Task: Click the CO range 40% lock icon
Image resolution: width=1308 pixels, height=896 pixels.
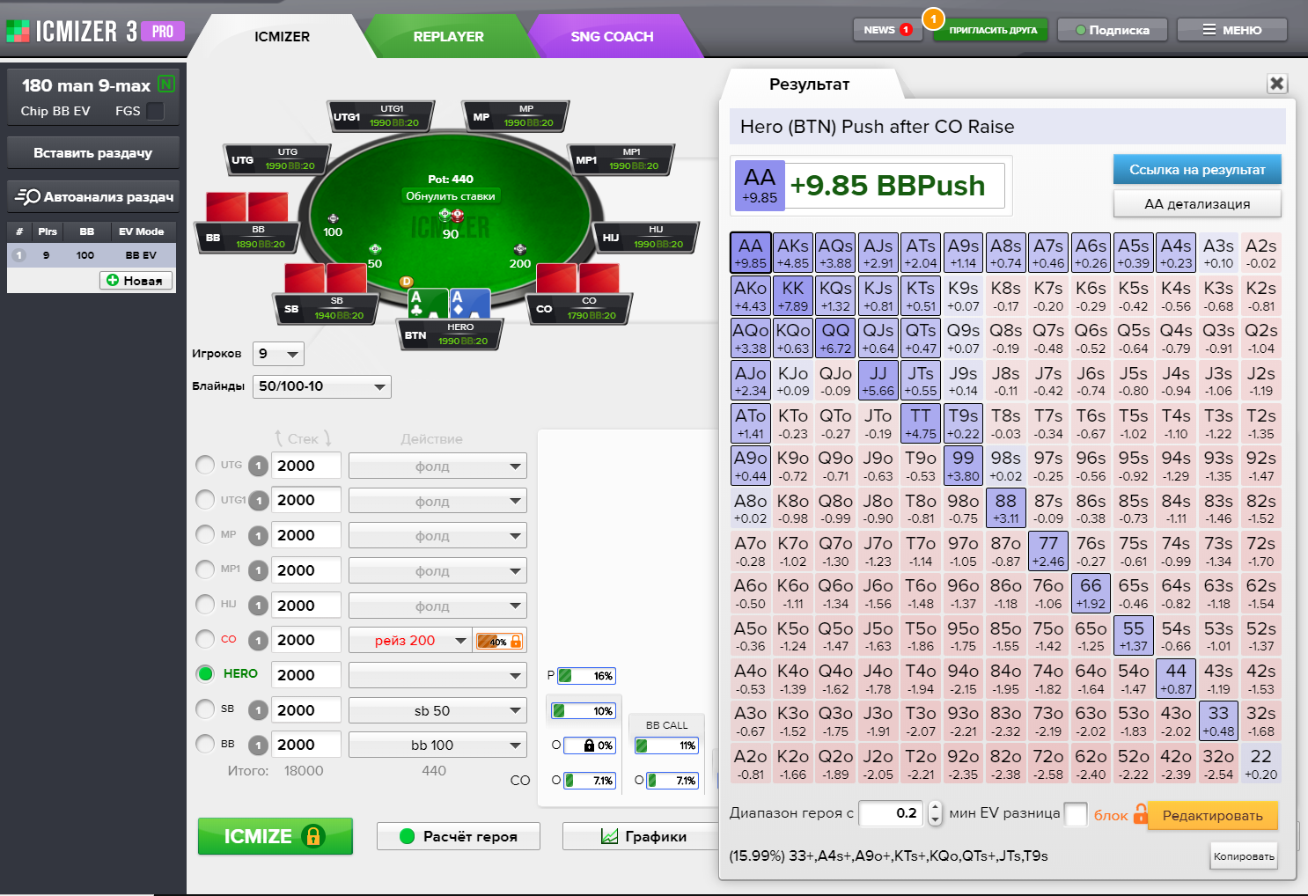Action: pyautogui.click(x=516, y=641)
